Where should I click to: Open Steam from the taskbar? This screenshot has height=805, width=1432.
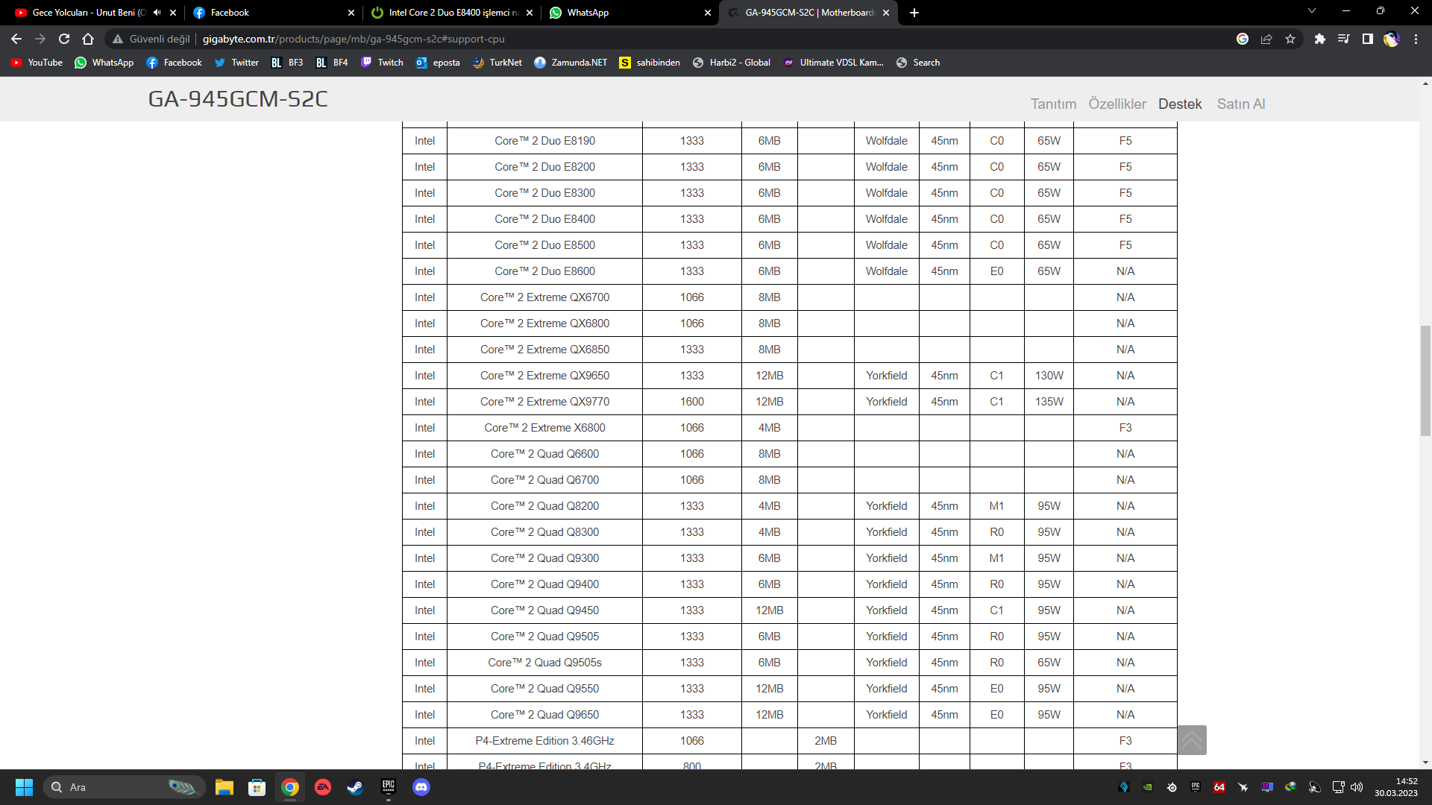355,787
